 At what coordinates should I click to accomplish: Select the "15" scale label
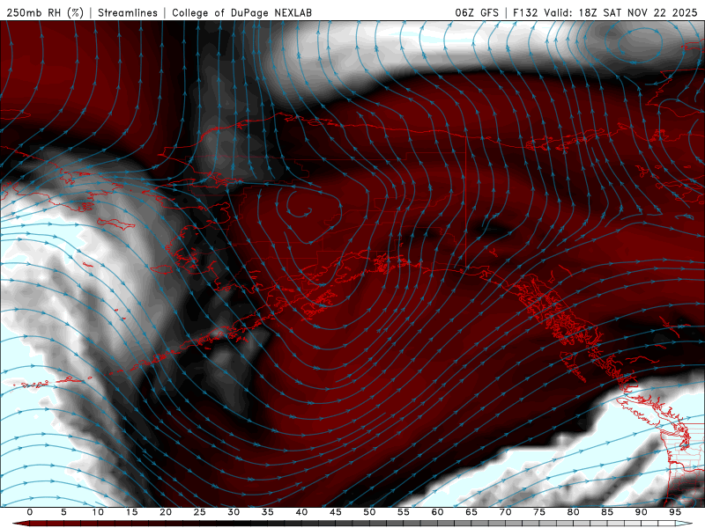[131, 512]
